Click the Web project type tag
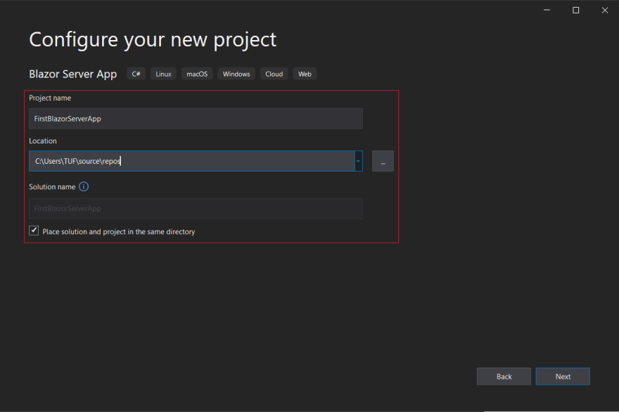The width and height of the screenshot is (619, 412). pos(305,74)
